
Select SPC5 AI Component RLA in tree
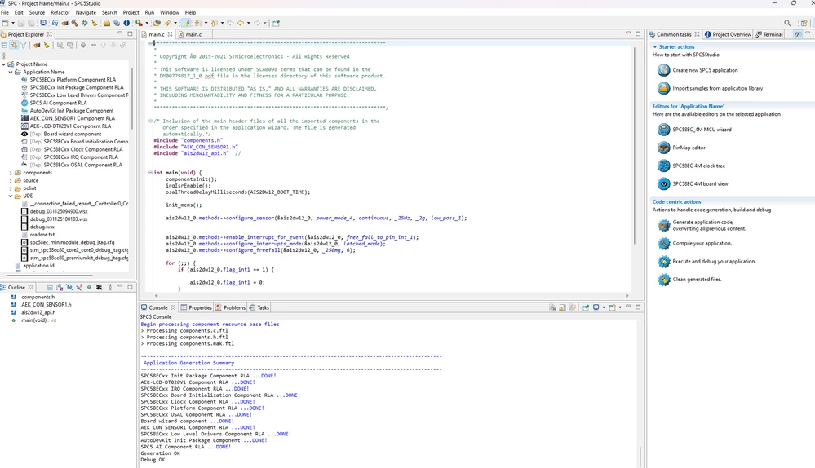click(58, 103)
